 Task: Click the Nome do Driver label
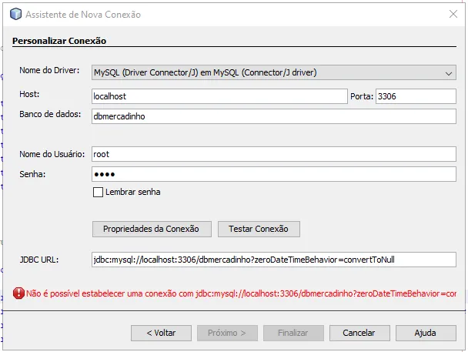point(49,70)
